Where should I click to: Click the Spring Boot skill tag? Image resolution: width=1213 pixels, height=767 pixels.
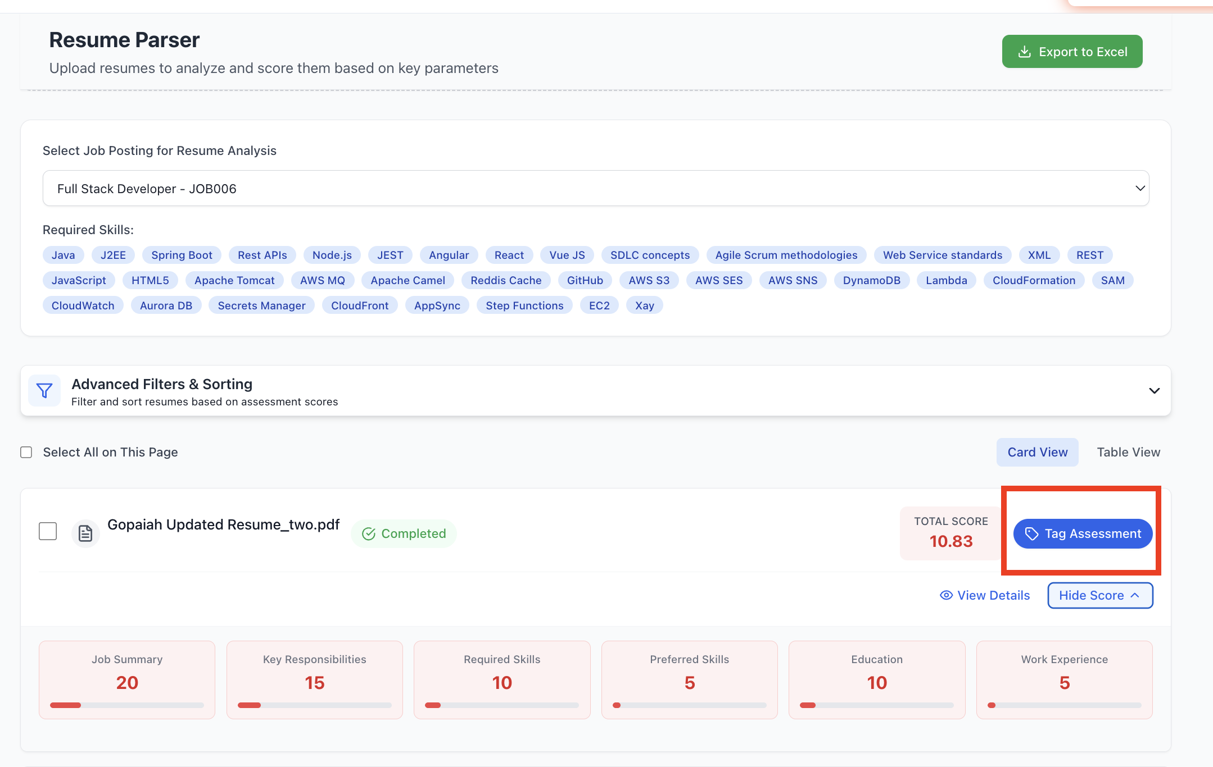coord(182,255)
